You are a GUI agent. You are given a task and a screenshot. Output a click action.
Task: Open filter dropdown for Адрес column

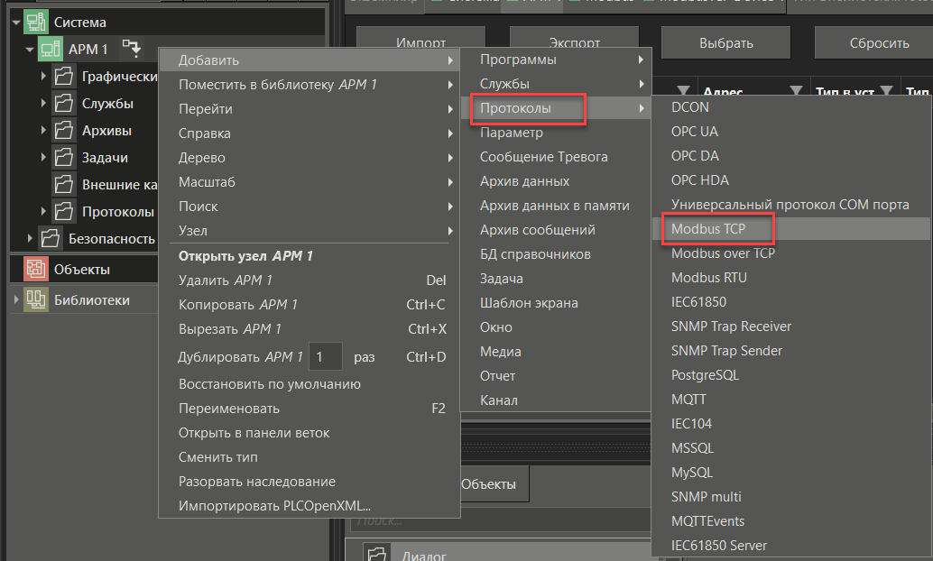click(795, 90)
